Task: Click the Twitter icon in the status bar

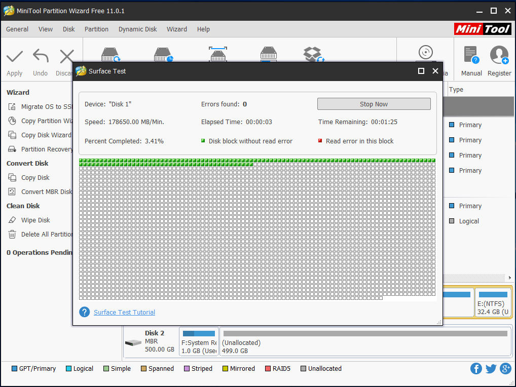Action: pos(491,369)
